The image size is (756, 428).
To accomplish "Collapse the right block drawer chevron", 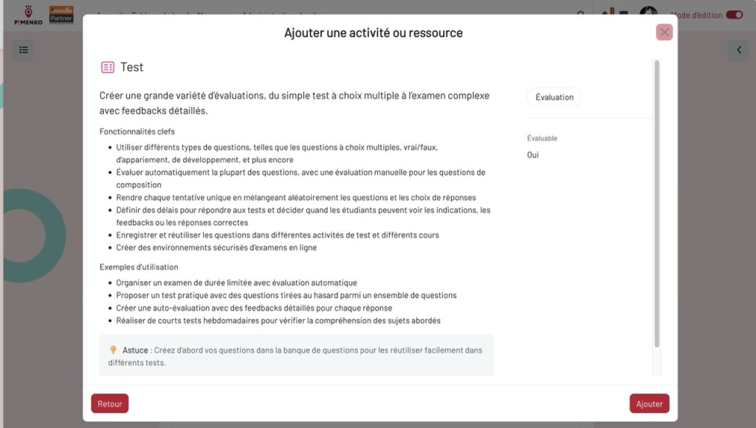I will tap(738, 49).
